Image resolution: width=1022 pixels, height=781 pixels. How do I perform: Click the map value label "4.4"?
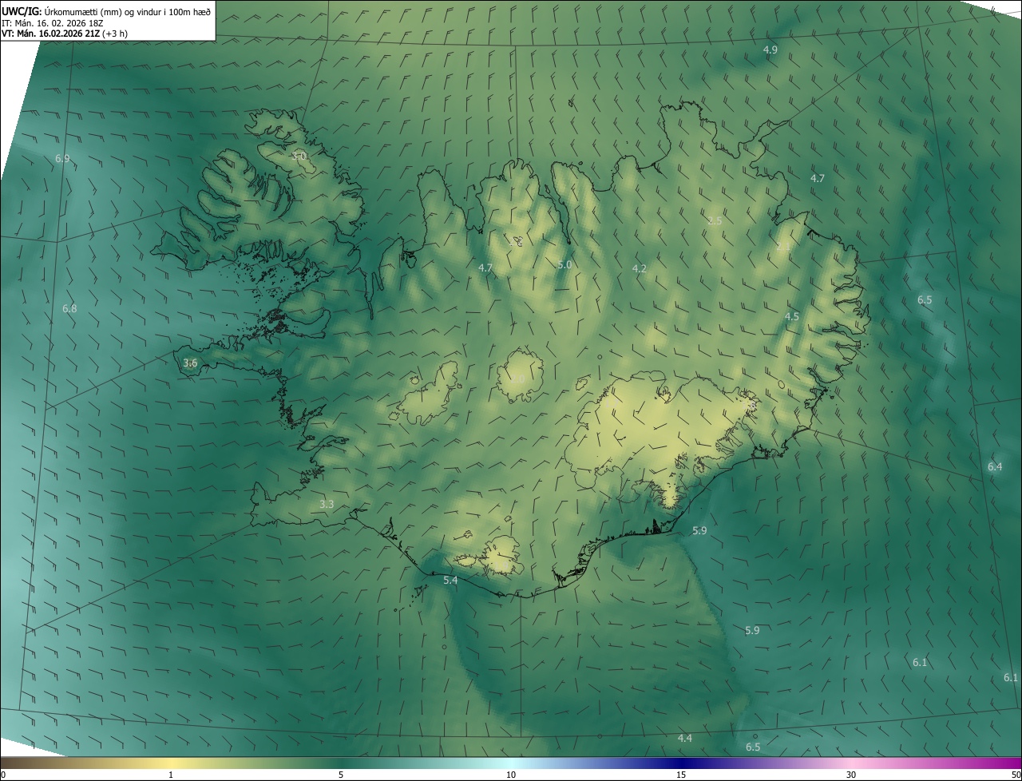point(684,738)
